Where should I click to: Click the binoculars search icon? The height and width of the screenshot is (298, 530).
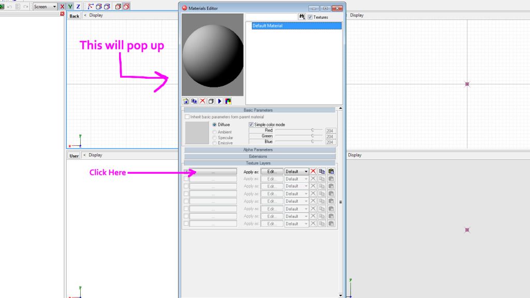[302, 17]
